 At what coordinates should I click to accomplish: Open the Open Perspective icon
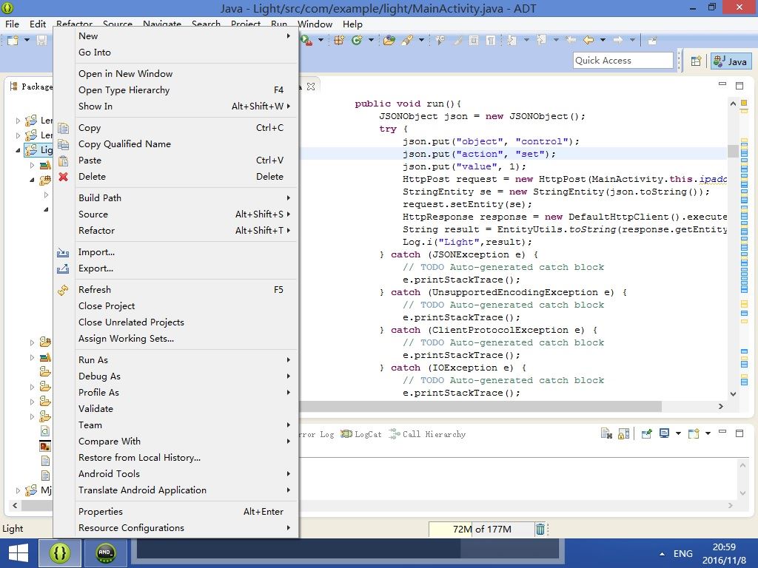click(696, 61)
